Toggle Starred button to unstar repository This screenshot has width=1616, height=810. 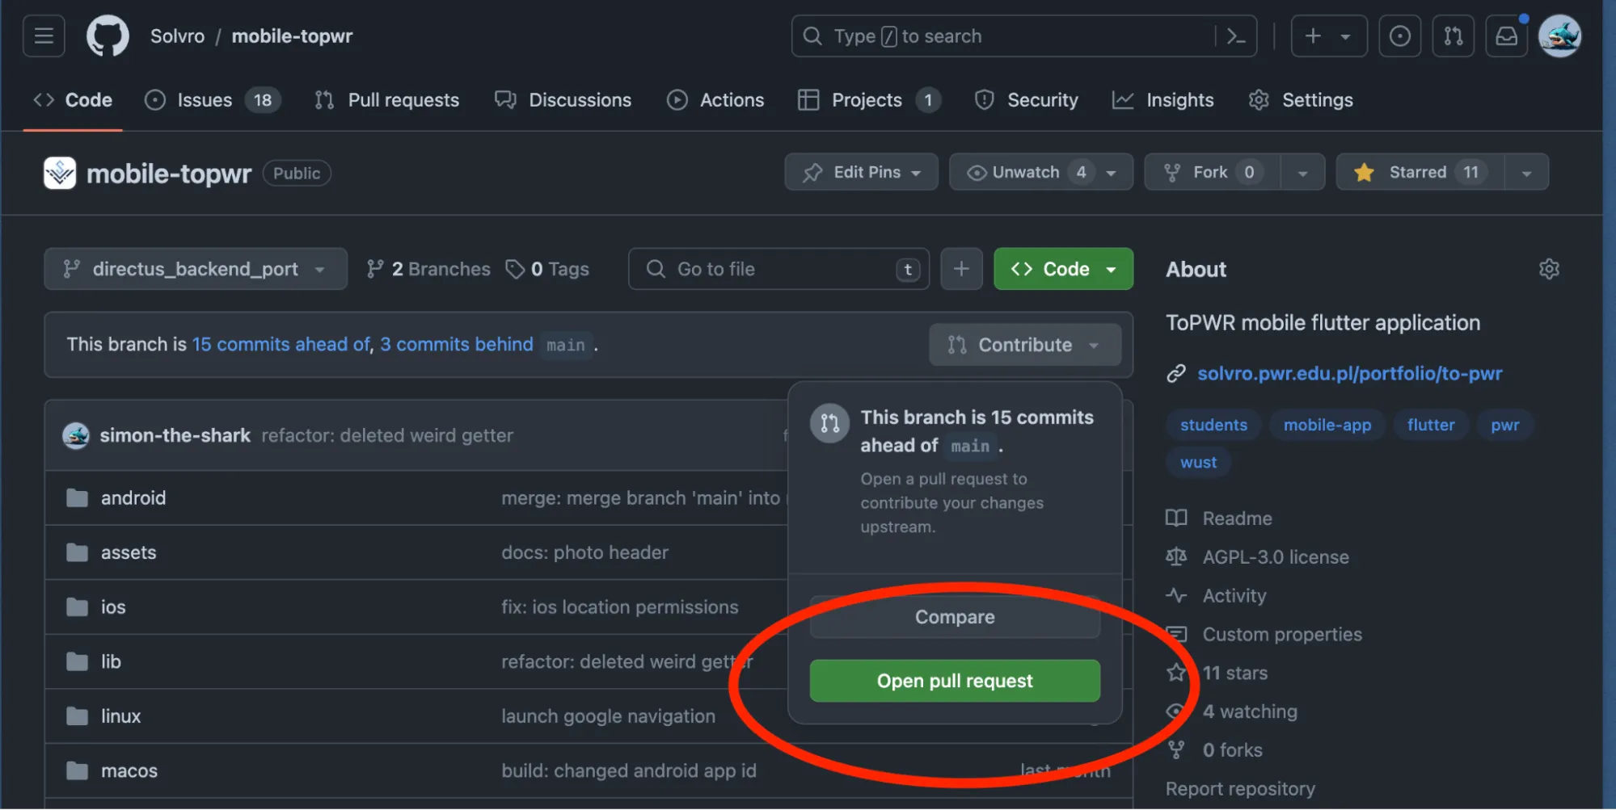[x=1420, y=172]
